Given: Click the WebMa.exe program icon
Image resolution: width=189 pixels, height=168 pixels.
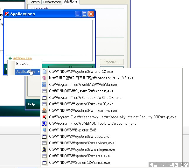Looking at the screenshot, I should 44,84.
